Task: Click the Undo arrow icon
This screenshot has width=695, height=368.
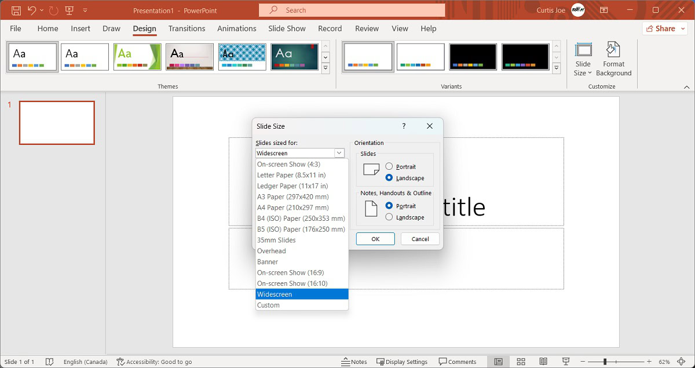Action: click(32, 10)
